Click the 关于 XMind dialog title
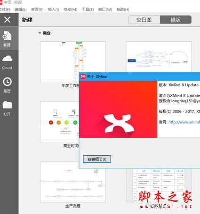The image size is (200, 214). coord(97,76)
